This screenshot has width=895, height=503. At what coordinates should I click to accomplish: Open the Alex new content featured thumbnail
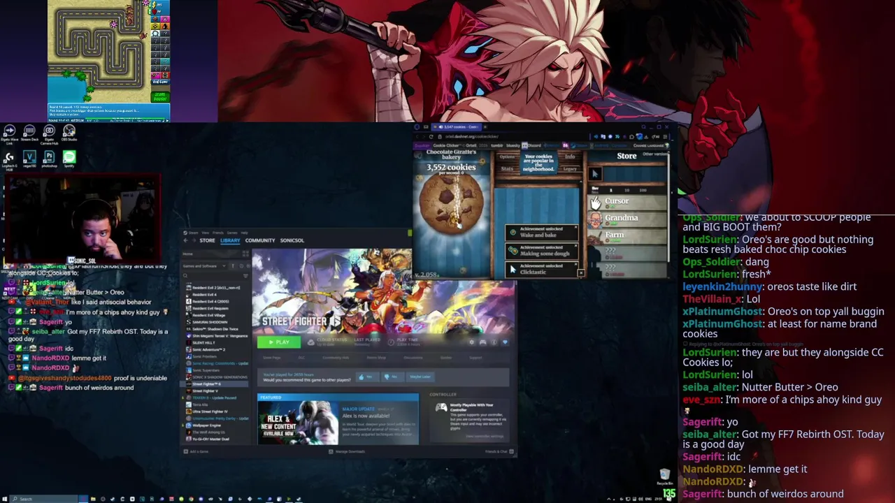point(298,422)
